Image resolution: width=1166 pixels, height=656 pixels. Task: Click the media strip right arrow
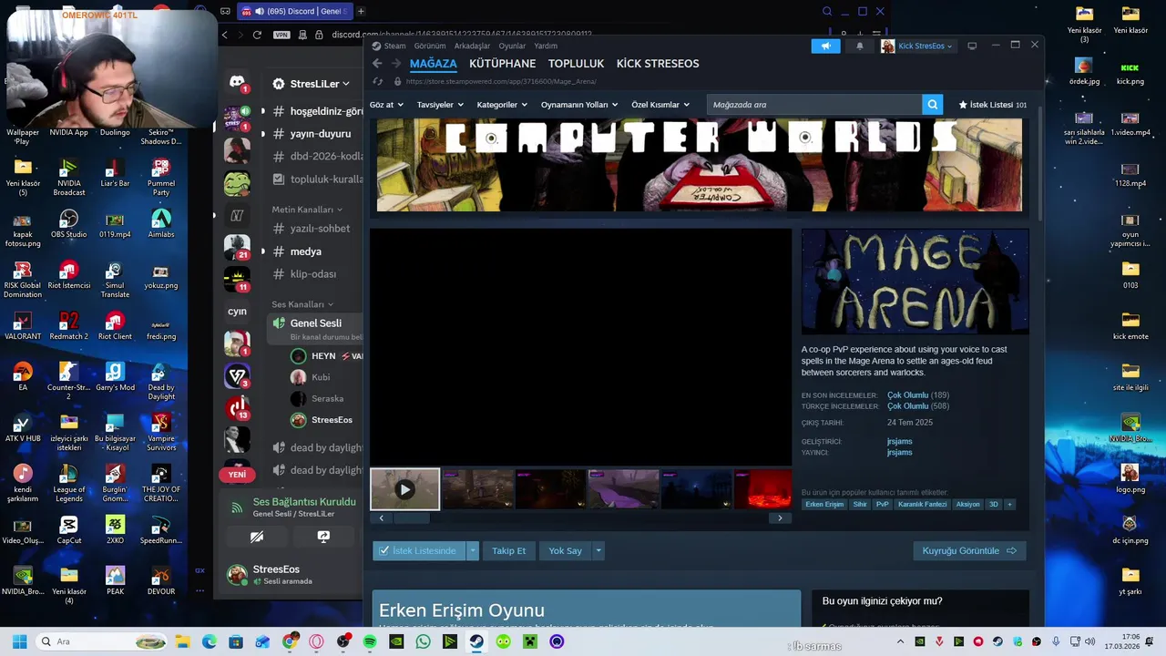(780, 518)
